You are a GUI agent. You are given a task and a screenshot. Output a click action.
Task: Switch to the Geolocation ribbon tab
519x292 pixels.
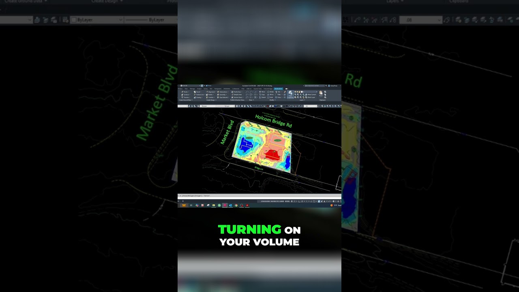click(278, 89)
